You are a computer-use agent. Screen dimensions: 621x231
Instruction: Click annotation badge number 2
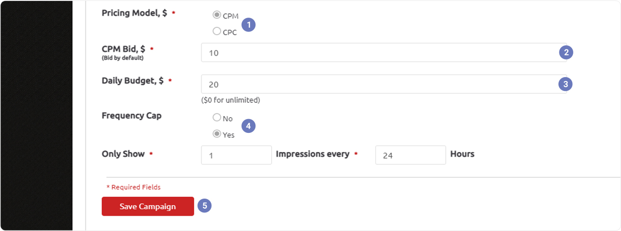[x=566, y=52]
